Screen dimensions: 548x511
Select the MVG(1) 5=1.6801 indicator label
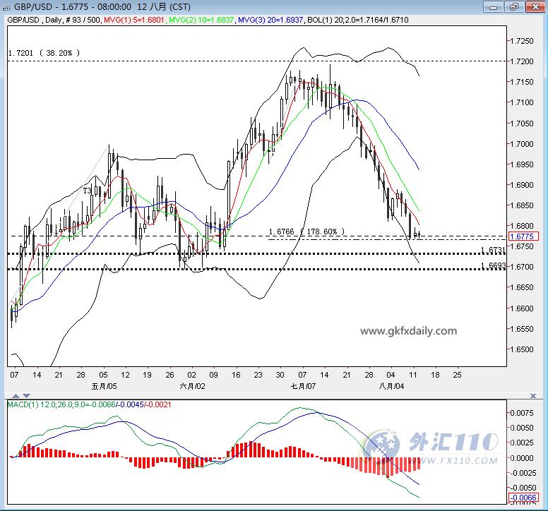[134, 20]
